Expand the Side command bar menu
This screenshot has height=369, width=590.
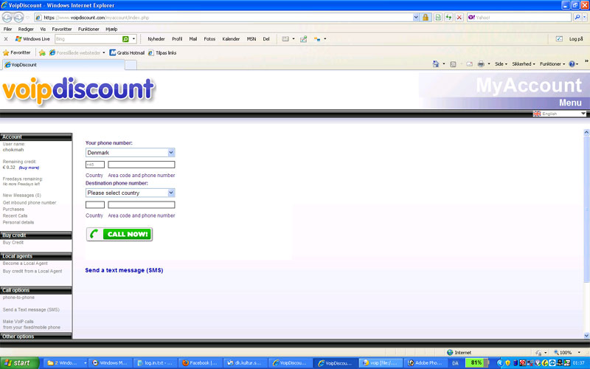tap(501, 64)
